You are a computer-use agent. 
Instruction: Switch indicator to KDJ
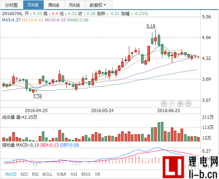[24, 174]
